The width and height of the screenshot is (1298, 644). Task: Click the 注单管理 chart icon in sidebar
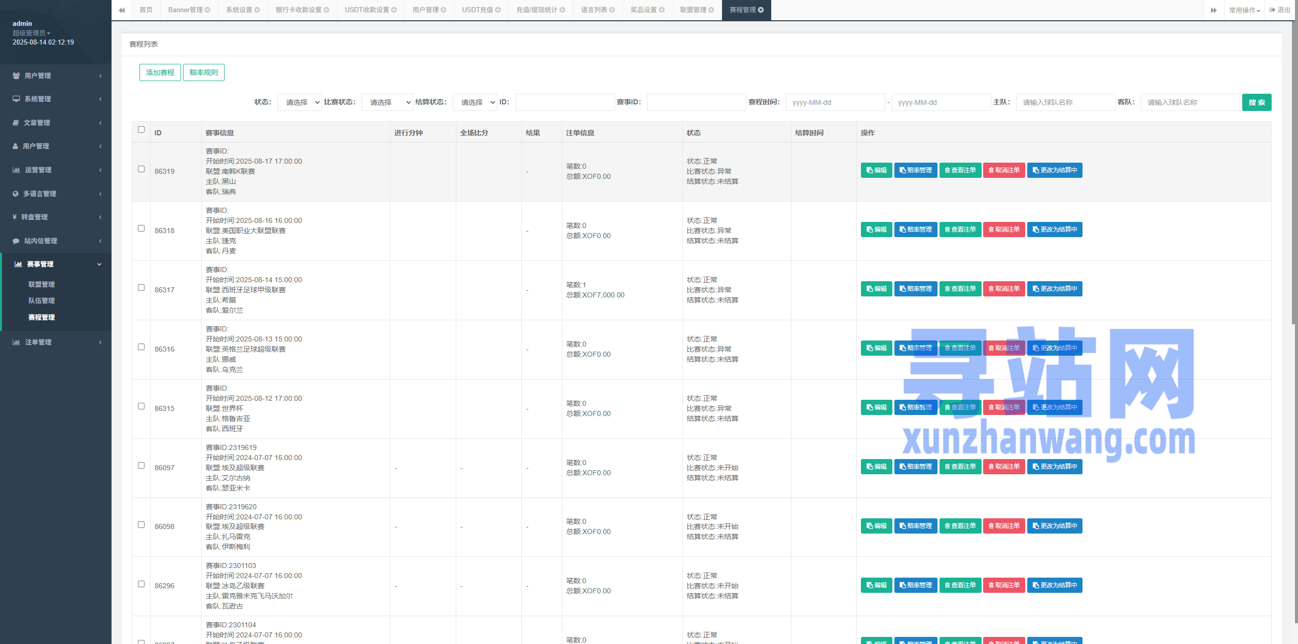(x=16, y=342)
